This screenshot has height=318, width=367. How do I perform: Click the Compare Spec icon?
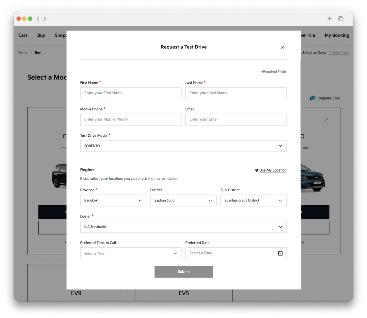pyautogui.click(x=312, y=98)
